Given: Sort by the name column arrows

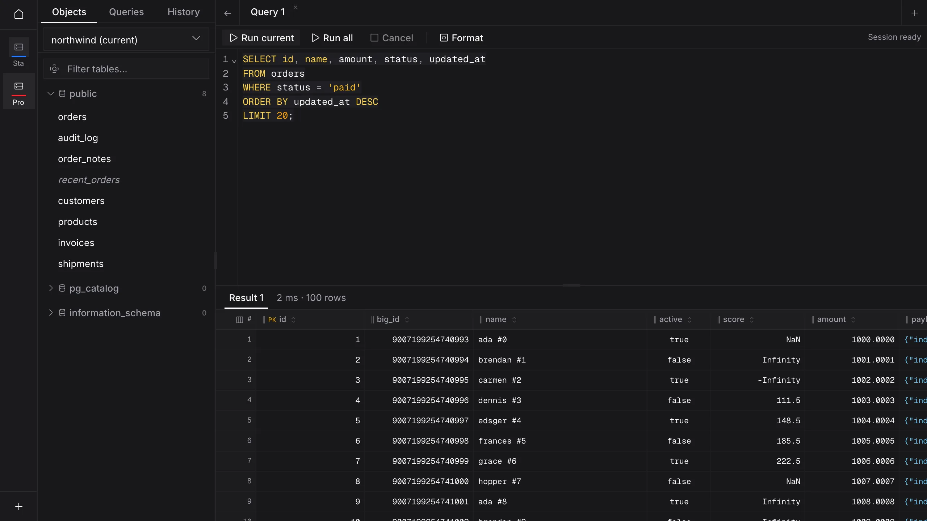Looking at the screenshot, I should coord(514,319).
